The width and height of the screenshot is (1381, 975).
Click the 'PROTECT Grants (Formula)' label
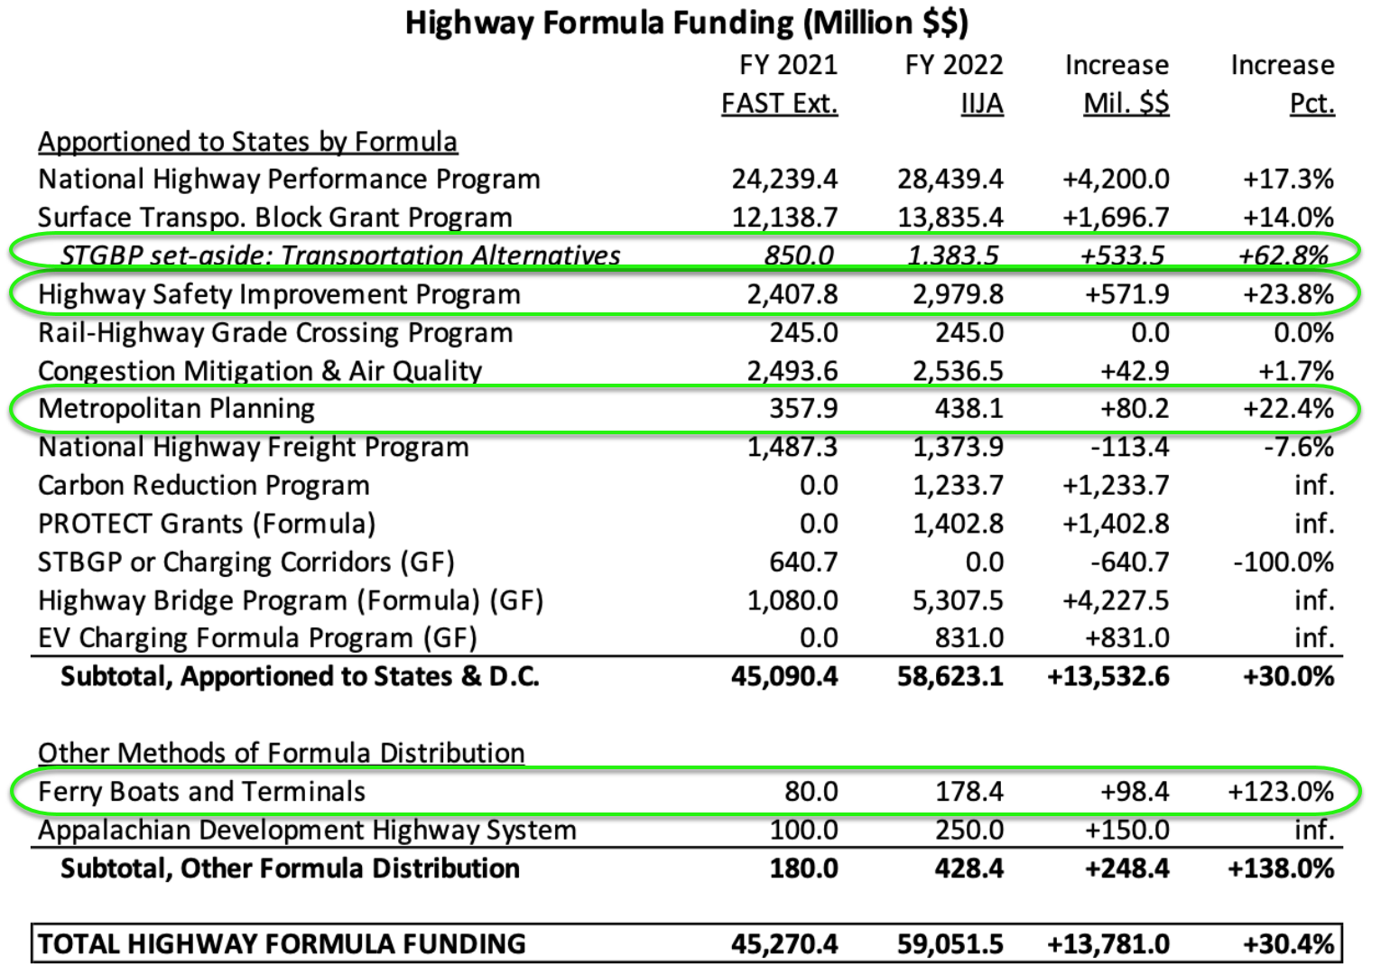[207, 524]
